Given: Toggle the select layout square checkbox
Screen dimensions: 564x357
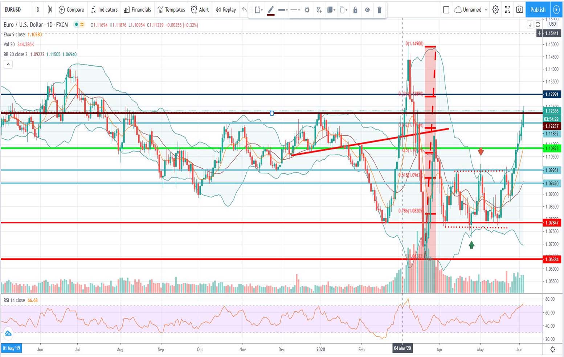Looking at the screenshot, I should (x=446, y=10).
